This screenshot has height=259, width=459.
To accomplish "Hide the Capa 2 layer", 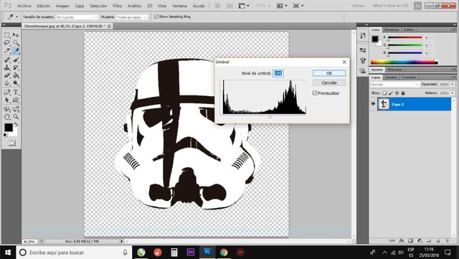I will 373,104.
